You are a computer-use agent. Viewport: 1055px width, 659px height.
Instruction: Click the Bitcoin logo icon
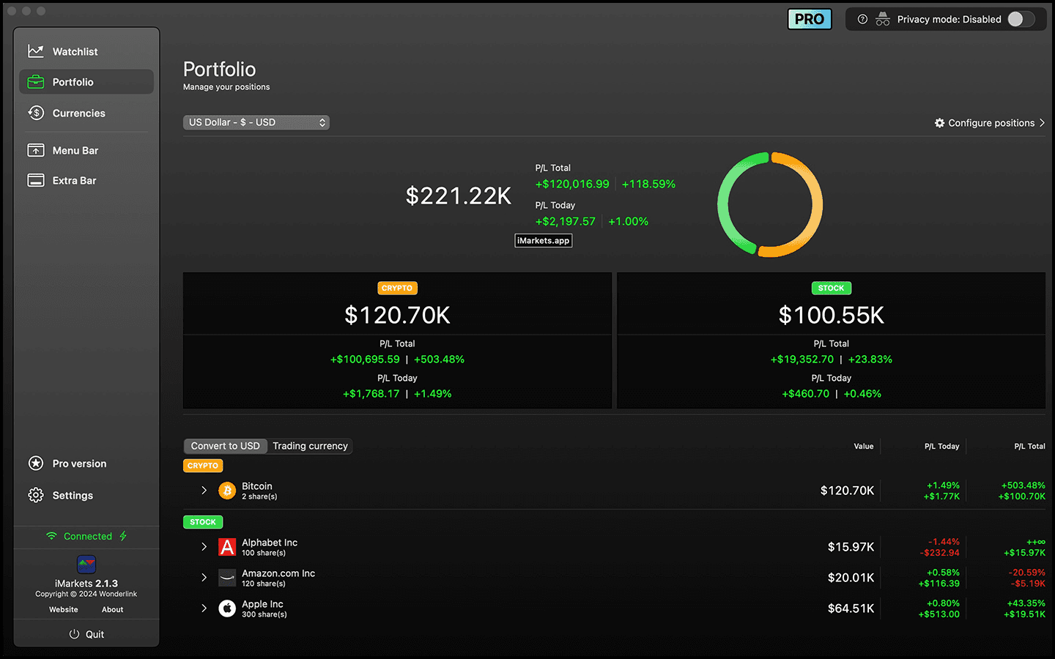[x=227, y=491]
